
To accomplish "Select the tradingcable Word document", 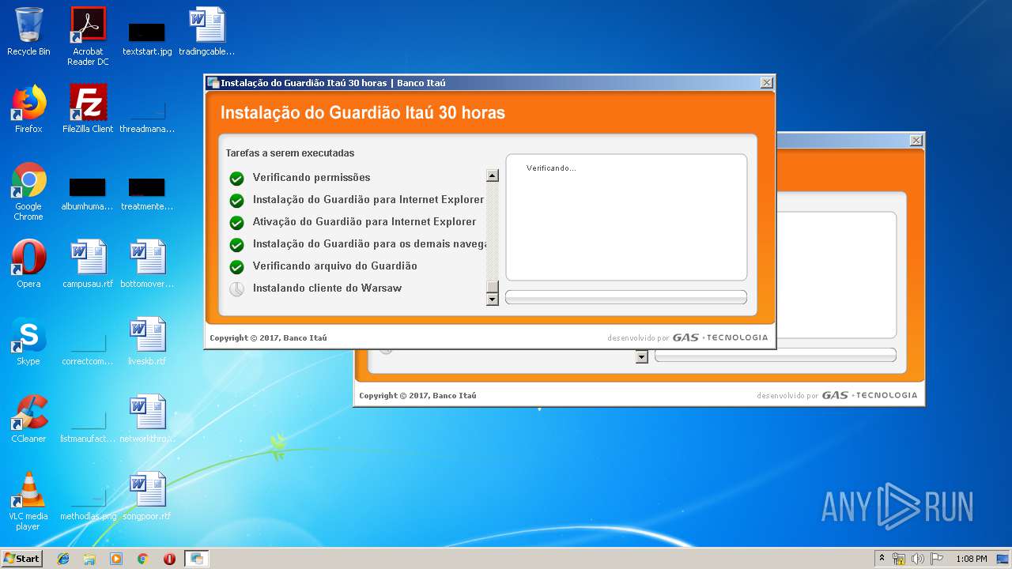I will (x=206, y=32).
